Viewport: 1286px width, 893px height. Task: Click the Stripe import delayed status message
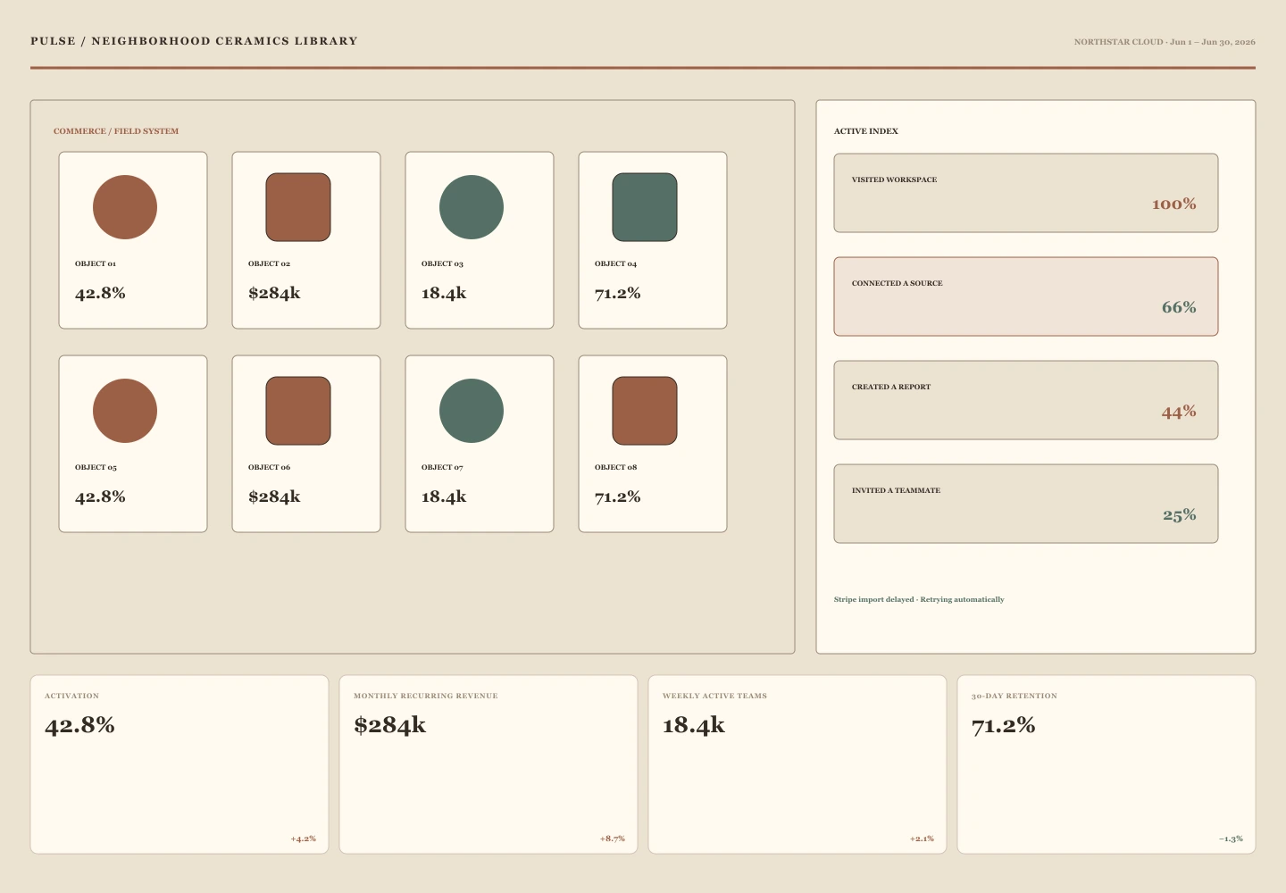[x=919, y=599]
